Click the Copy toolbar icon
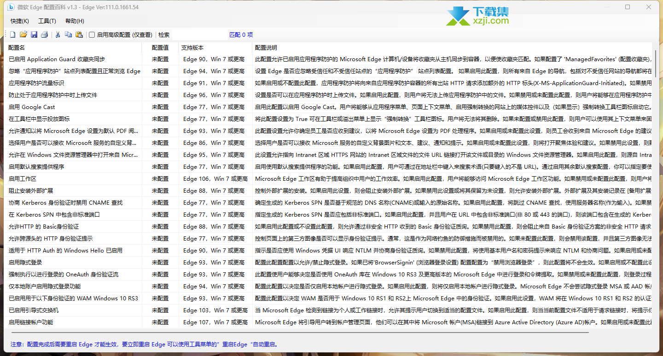This screenshot has width=663, height=356. 68,34
